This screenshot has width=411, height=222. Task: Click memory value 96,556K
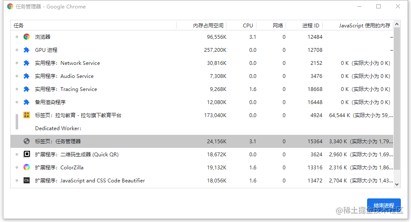217,37
